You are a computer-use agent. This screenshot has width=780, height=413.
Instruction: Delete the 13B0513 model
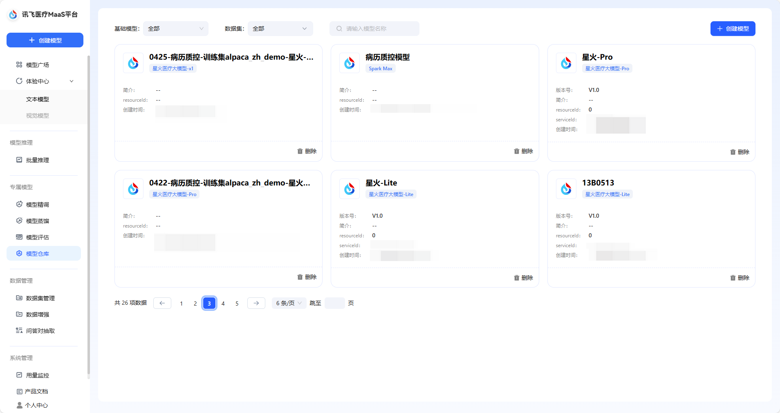(740, 278)
